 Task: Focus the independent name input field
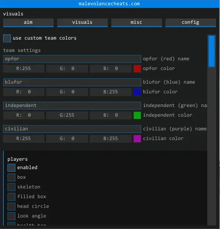click(x=72, y=106)
